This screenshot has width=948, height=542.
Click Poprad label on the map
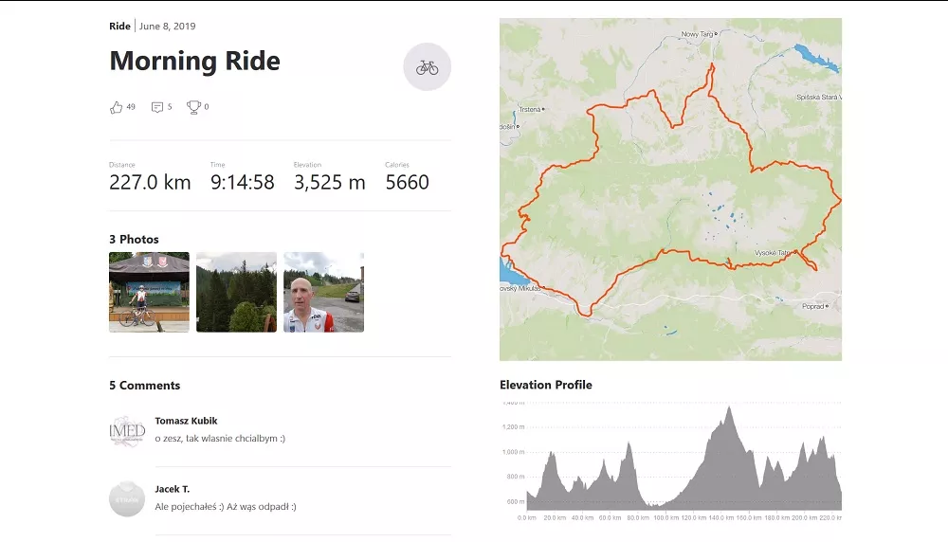812,307
